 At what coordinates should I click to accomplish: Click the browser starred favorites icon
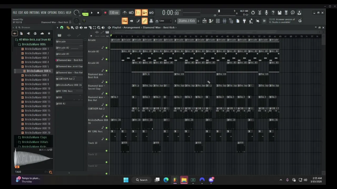tap(49, 33)
